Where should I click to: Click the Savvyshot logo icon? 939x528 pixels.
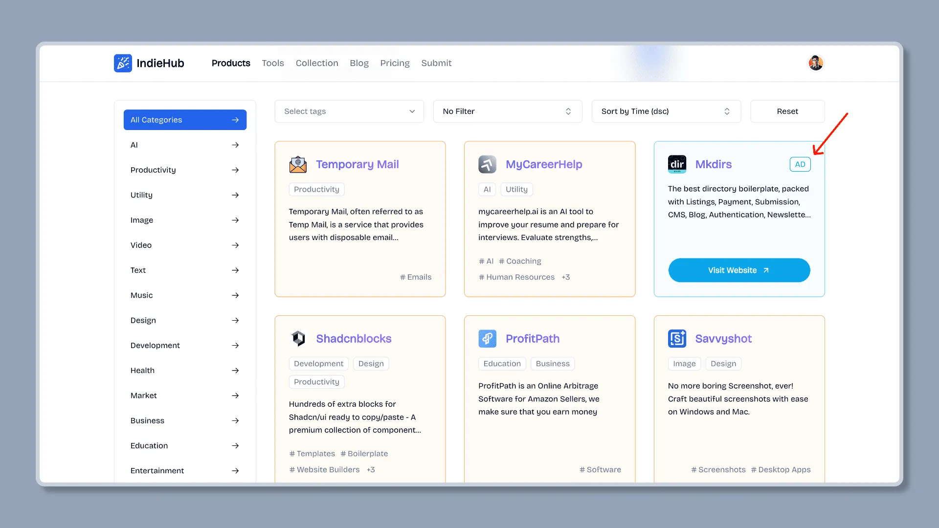coord(677,339)
